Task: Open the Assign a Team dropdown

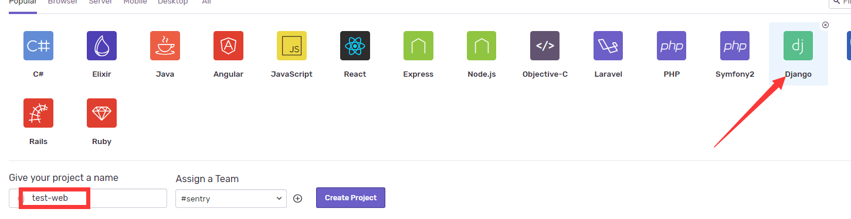Action: [231, 199]
